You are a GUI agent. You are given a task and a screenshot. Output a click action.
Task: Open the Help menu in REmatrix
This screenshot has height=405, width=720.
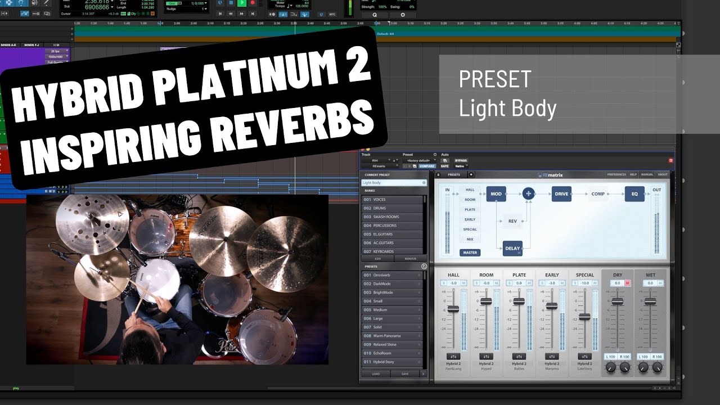click(x=633, y=174)
